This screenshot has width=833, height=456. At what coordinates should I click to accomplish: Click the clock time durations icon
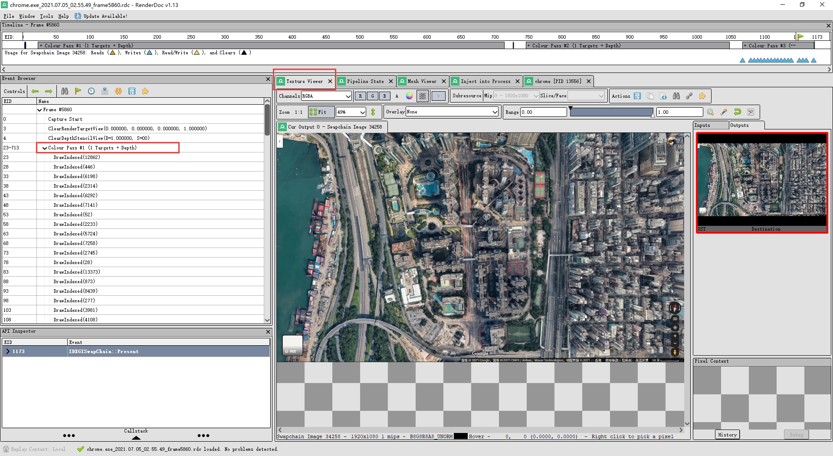coord(91,91)
